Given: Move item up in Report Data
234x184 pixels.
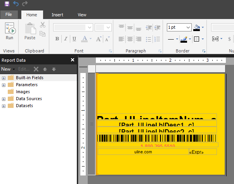Looking at the screenshot, I should point(45,69).
